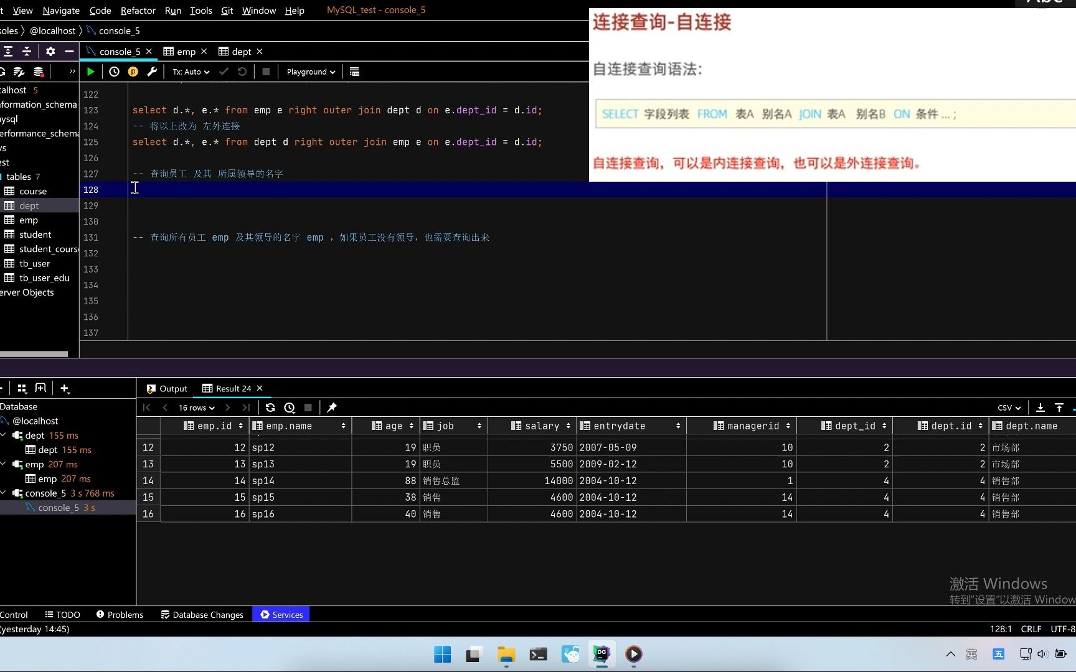Switch to the emp editor tab
Screen dimensions: 1076x672
pyautogui.click(x=186, y=51)
